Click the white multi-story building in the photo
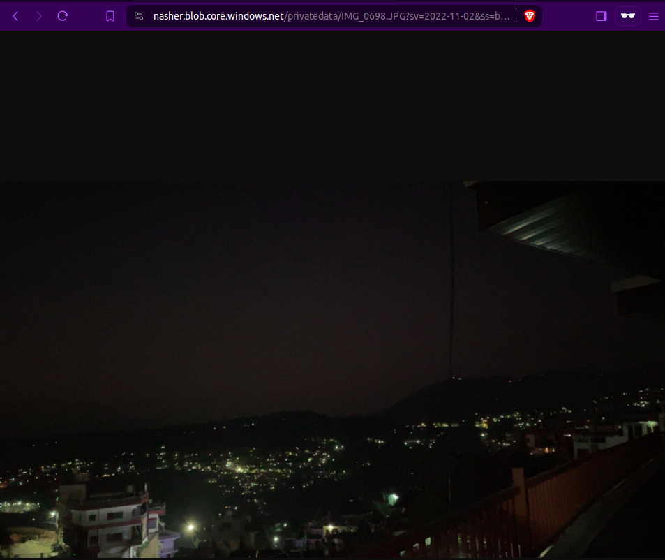 [x=105, y=520]
